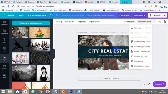Collapse the side panel arrow

point(53,54)
